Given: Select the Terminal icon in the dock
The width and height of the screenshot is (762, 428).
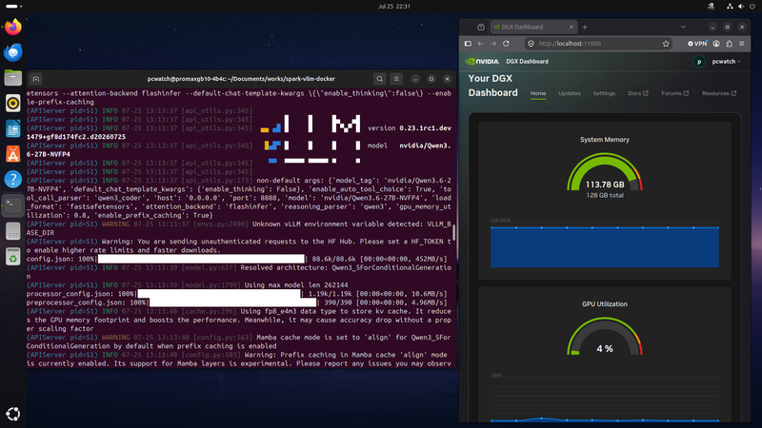Looking at the screenshot, I should tap(13, 204).
